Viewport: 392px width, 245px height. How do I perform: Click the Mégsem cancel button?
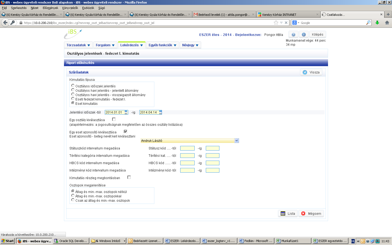pyautogui.click(x=311, y=213)
